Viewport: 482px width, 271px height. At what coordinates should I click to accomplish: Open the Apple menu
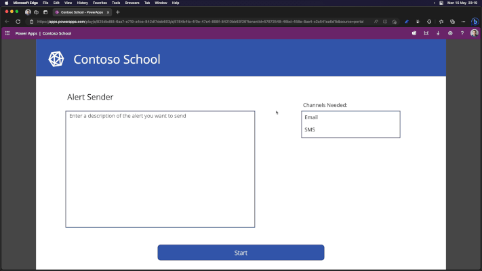click(x=7, y=3)
